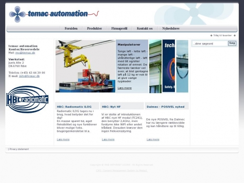Screen dimensions: 244x183
Task: Select the DK-6760 Ribe text
Action: pyautogui.click(x=17, y=66)
